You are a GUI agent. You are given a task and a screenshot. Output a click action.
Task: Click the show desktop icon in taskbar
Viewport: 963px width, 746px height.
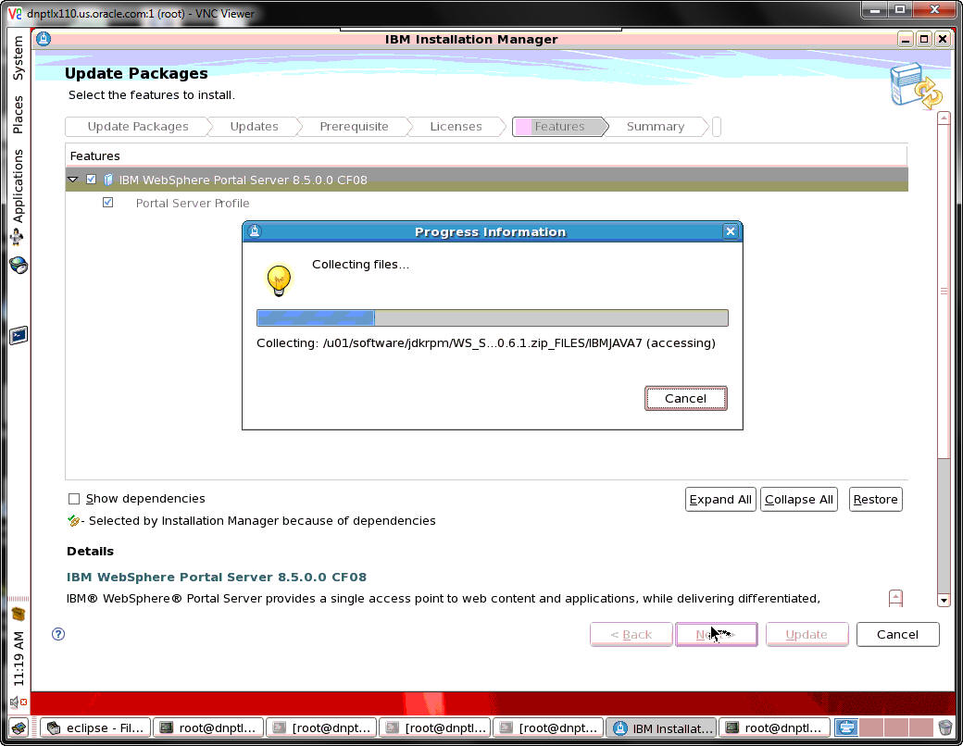pyautogui.click(x=19, y=728)
